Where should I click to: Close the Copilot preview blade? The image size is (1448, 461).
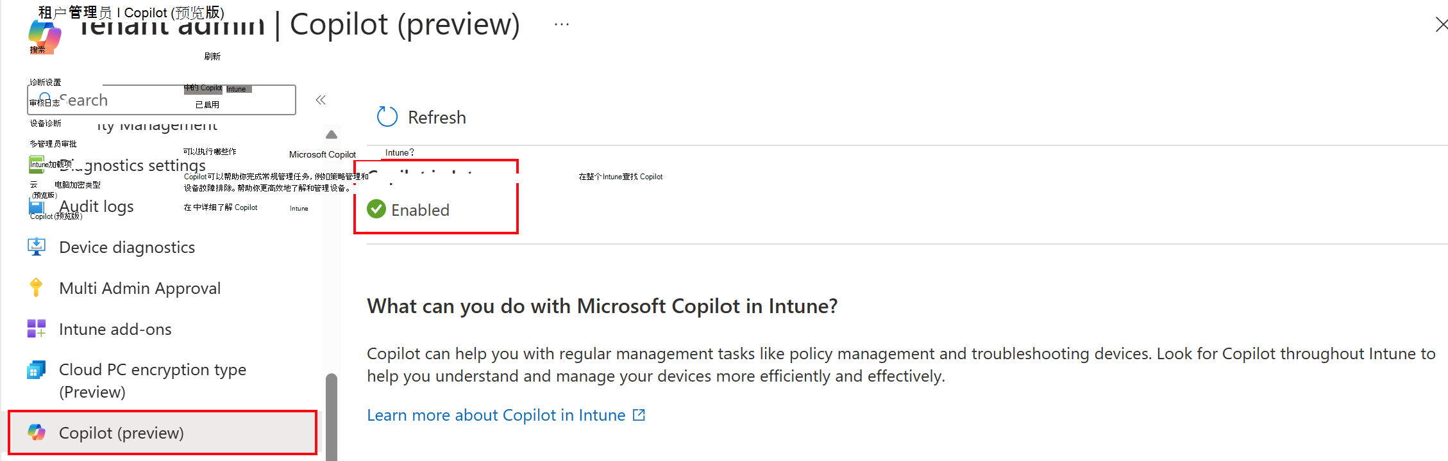1441,24
